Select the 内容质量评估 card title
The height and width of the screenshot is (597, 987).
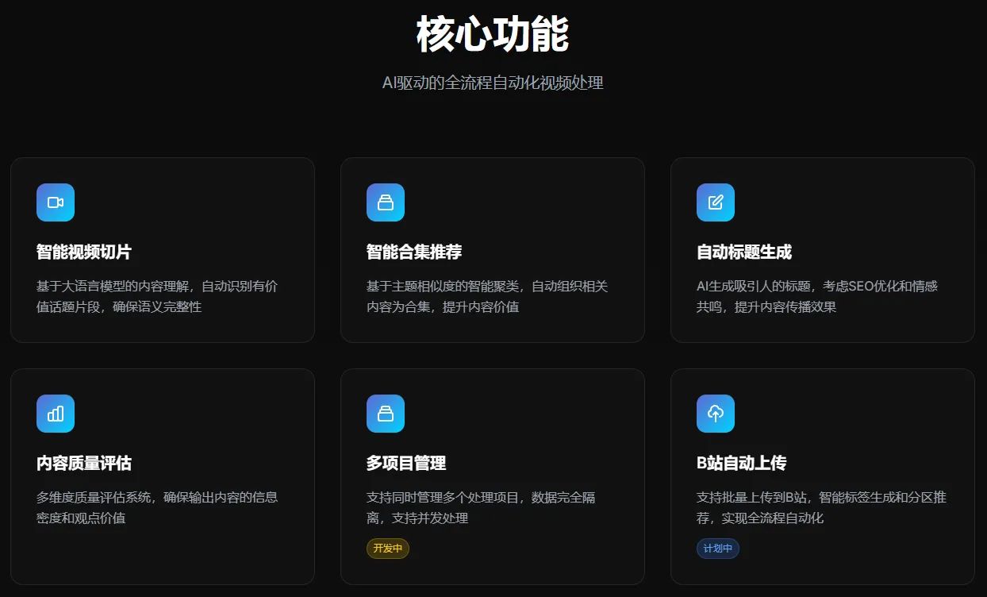84,464
